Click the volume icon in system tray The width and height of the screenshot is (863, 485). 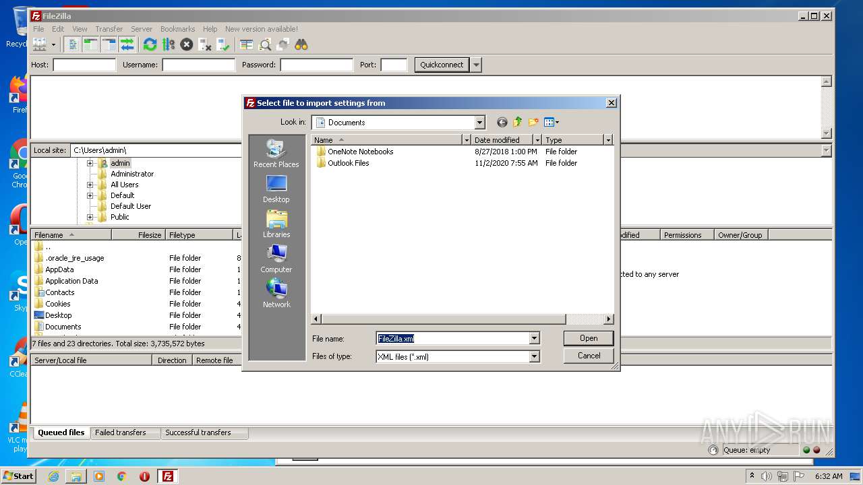[x=766, y=476]
